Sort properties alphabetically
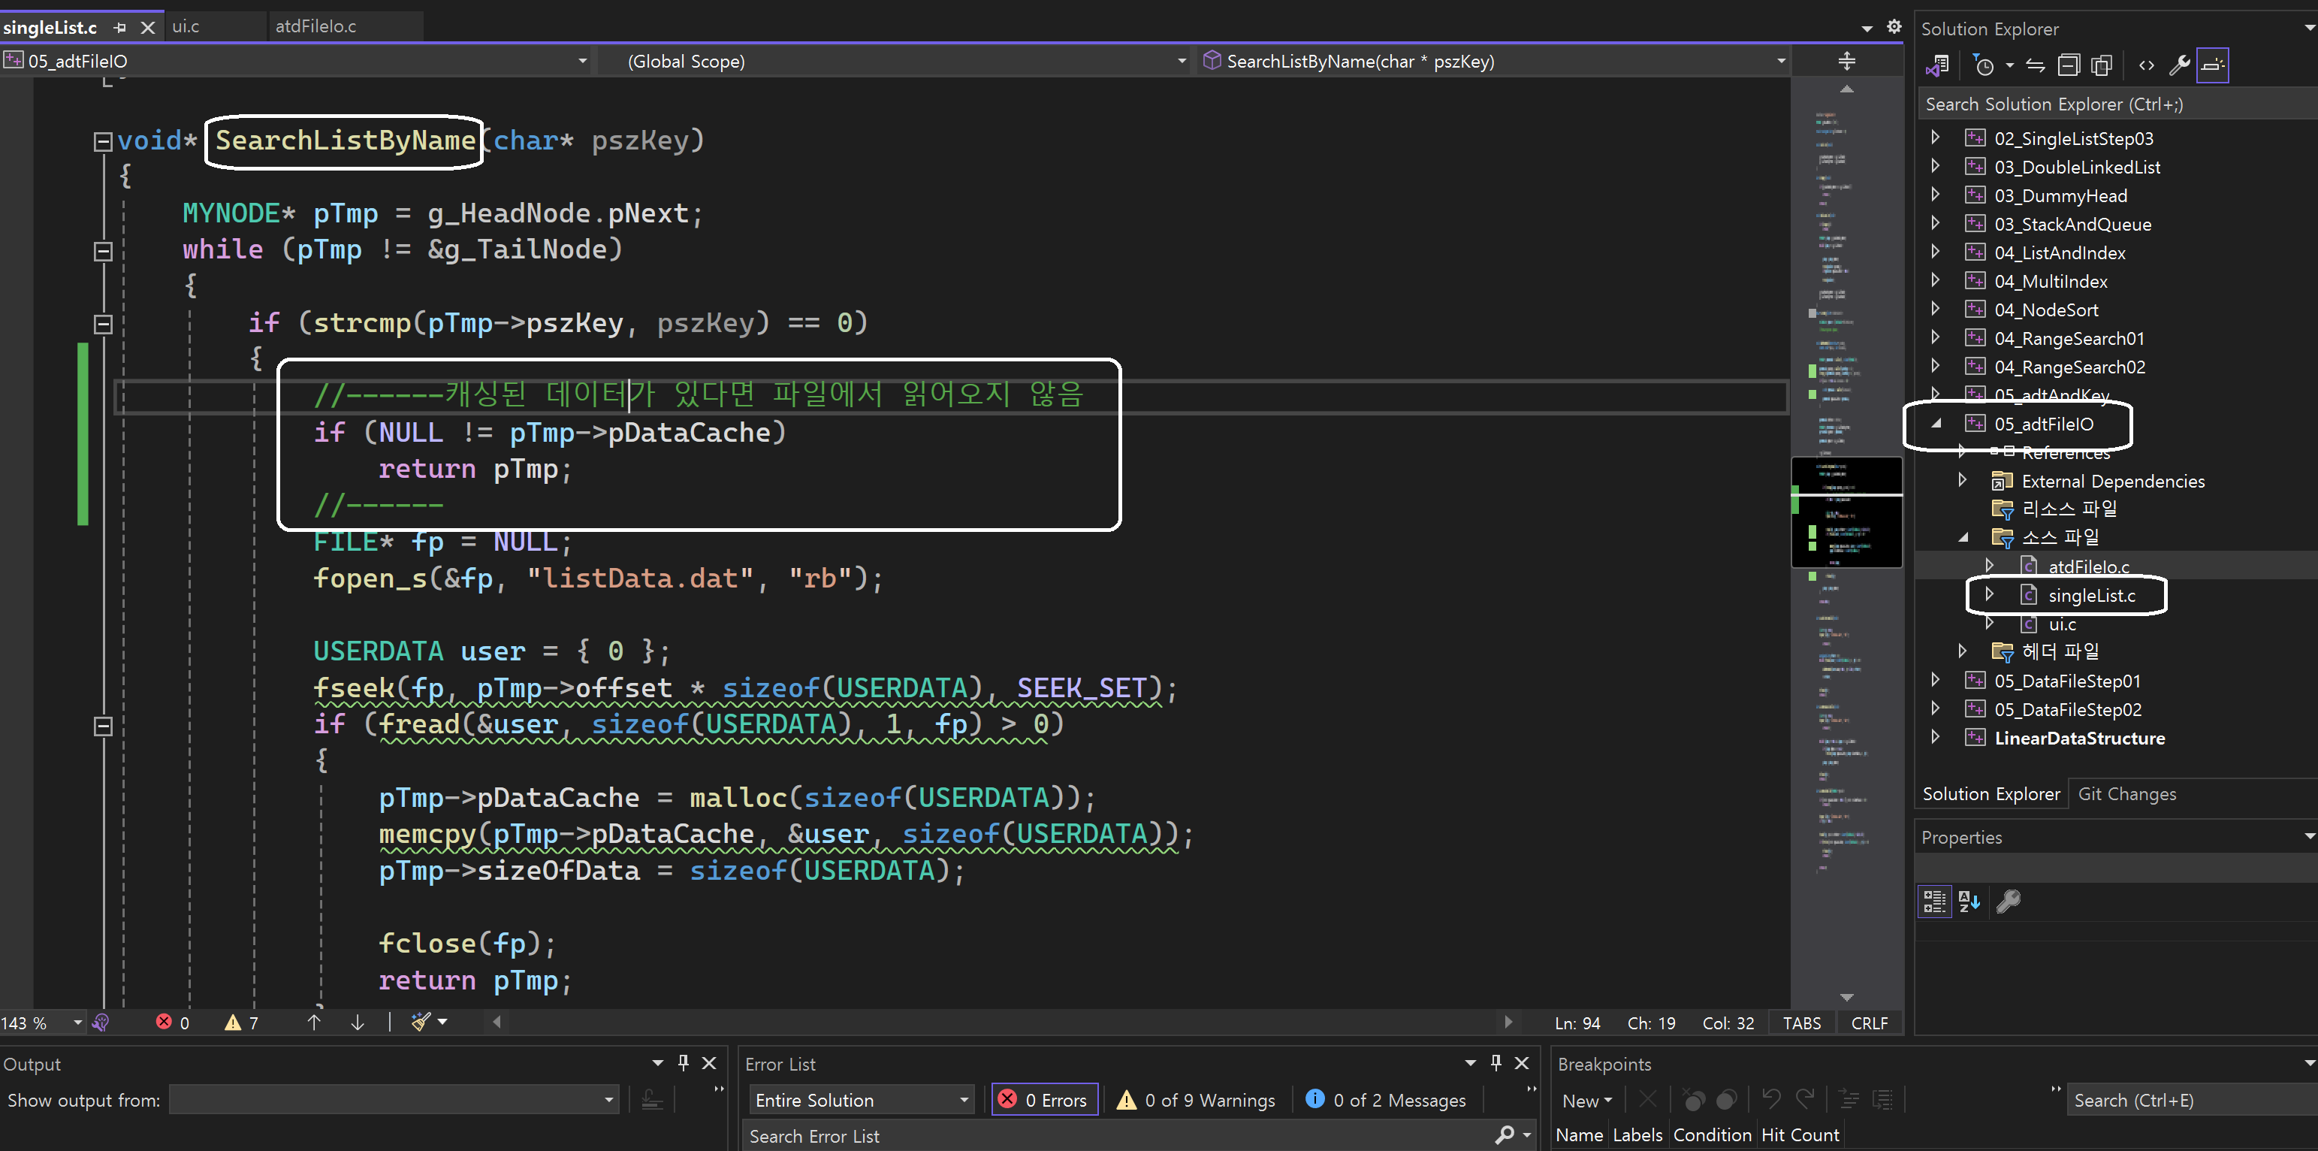This screenshot has height=1151, width=2318. tap(1969, 901)
